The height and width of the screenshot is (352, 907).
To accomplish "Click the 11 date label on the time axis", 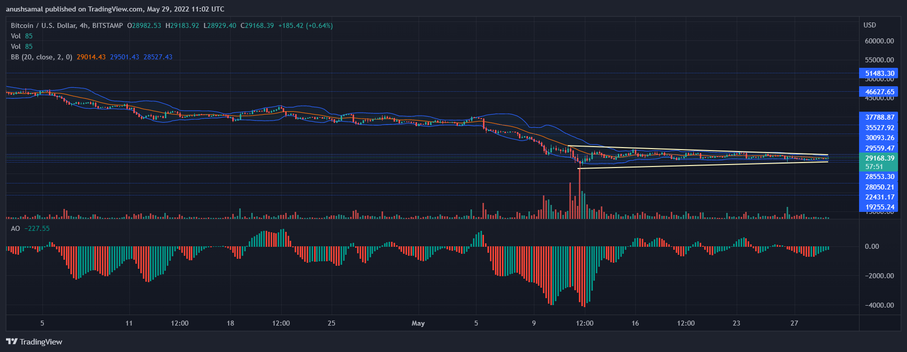I will tap(129, 323).
